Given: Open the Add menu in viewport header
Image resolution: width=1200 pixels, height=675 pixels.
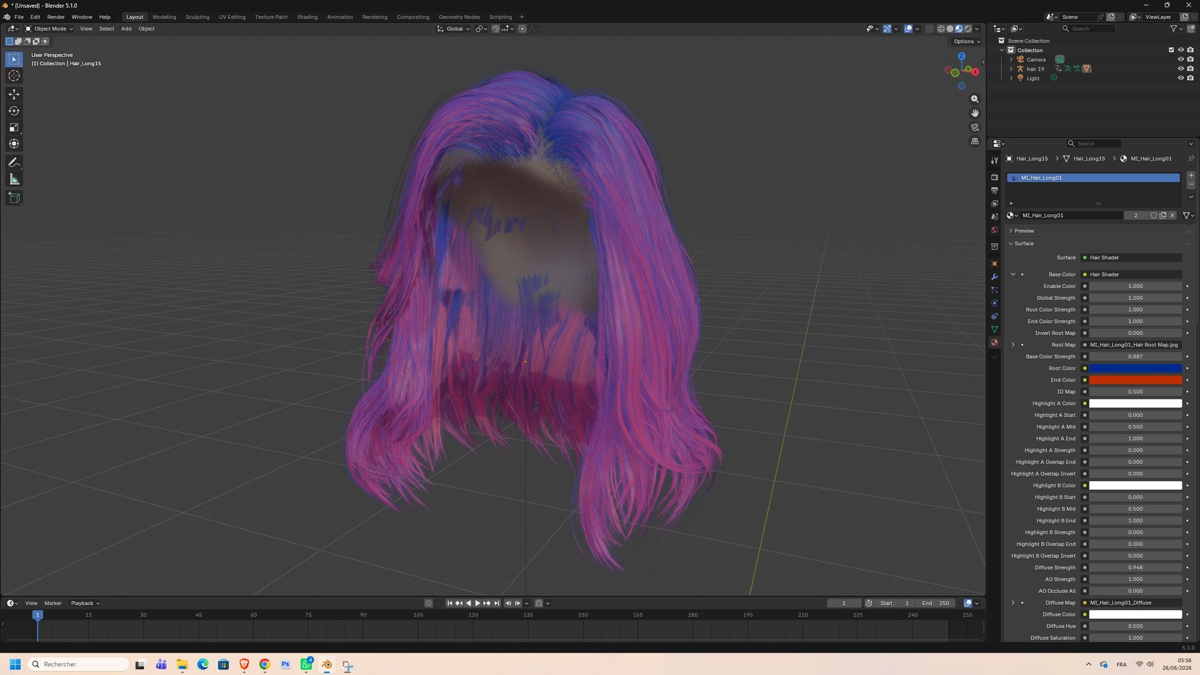Looking at the screenshot, I should pyautogui.click(x=126, y=29).
